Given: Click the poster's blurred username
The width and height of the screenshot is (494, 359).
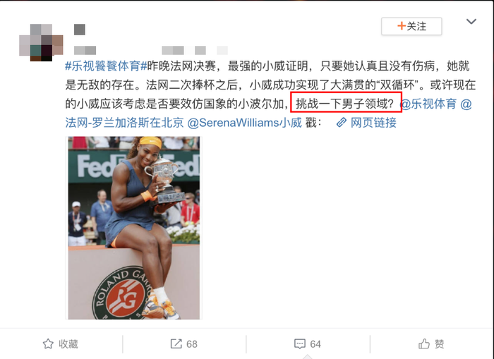Looking at the screenshot, I should [x=80, y=30].
